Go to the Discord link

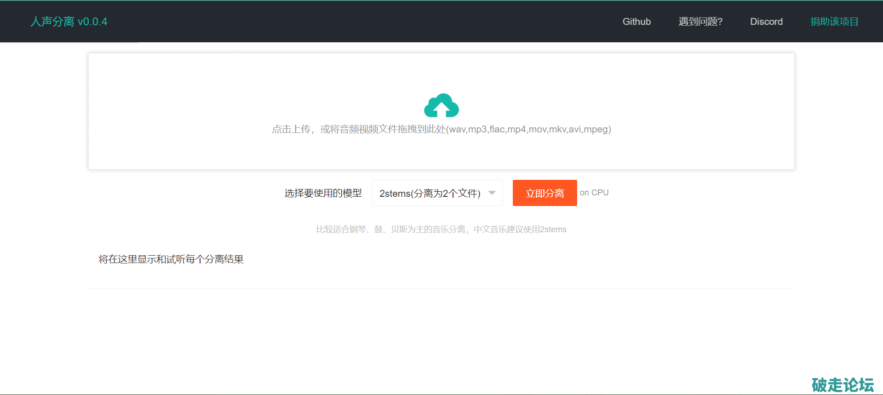(766, 22)
